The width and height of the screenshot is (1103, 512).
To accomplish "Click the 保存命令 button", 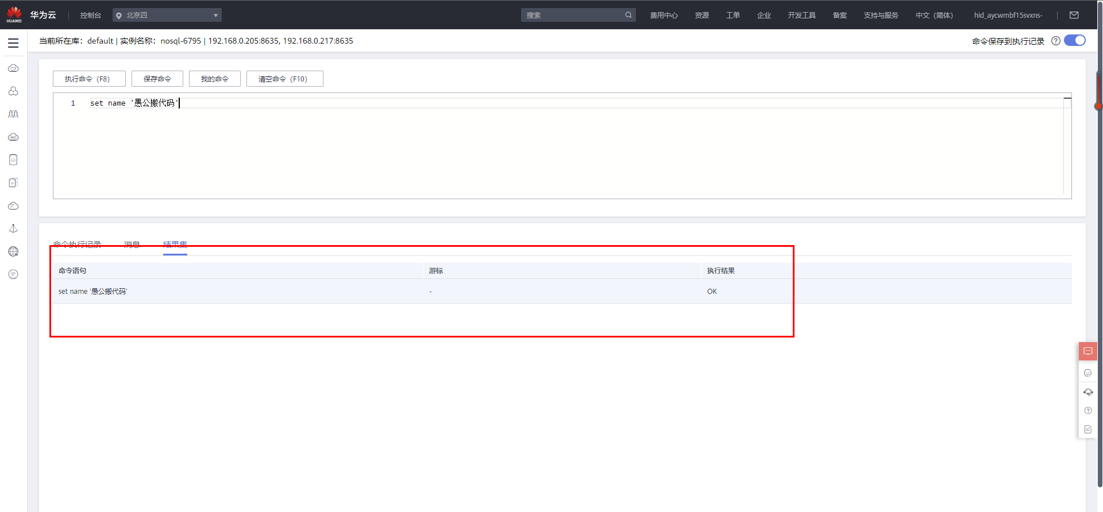I will tap(157, 79).
